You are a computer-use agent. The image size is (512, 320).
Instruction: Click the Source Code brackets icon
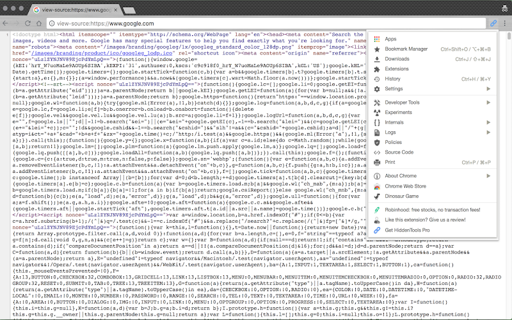click(x=377, y=152)
